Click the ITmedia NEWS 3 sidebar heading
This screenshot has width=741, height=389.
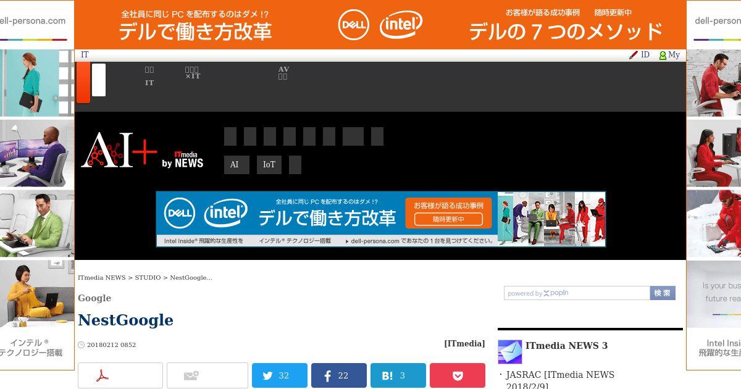point(566,346)
